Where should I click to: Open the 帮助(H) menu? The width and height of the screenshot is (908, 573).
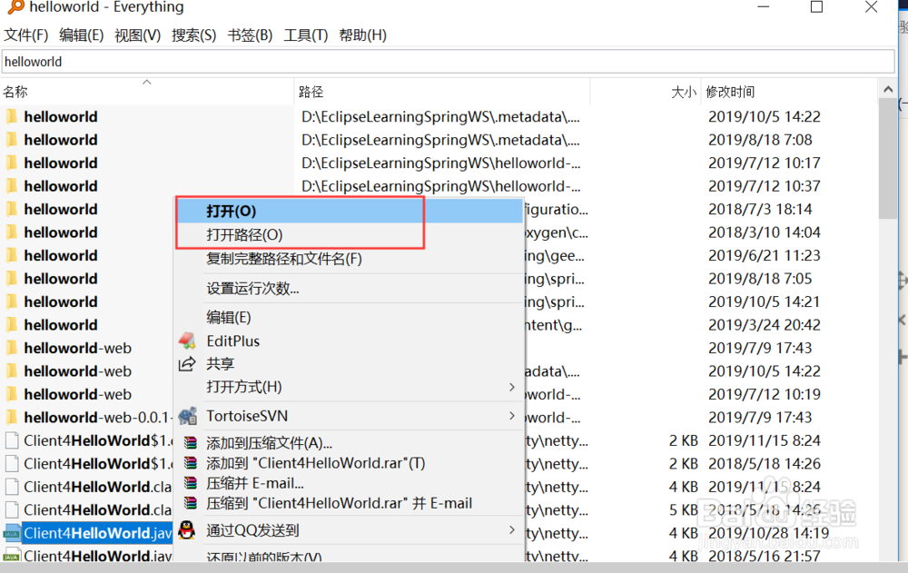(363, 35)
